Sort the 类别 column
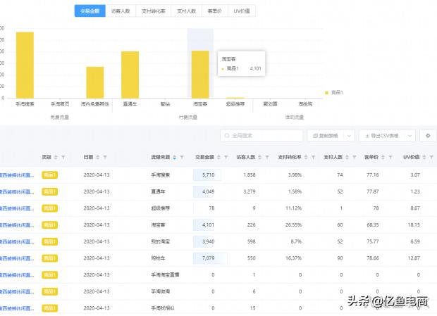The height and width of the screenshot is (316, 437). (x=56, y=157)
